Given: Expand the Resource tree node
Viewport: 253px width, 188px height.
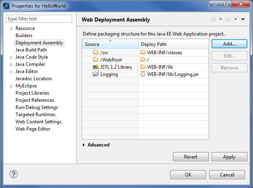Looking at the screenshot, I should [x=11, y=29].
